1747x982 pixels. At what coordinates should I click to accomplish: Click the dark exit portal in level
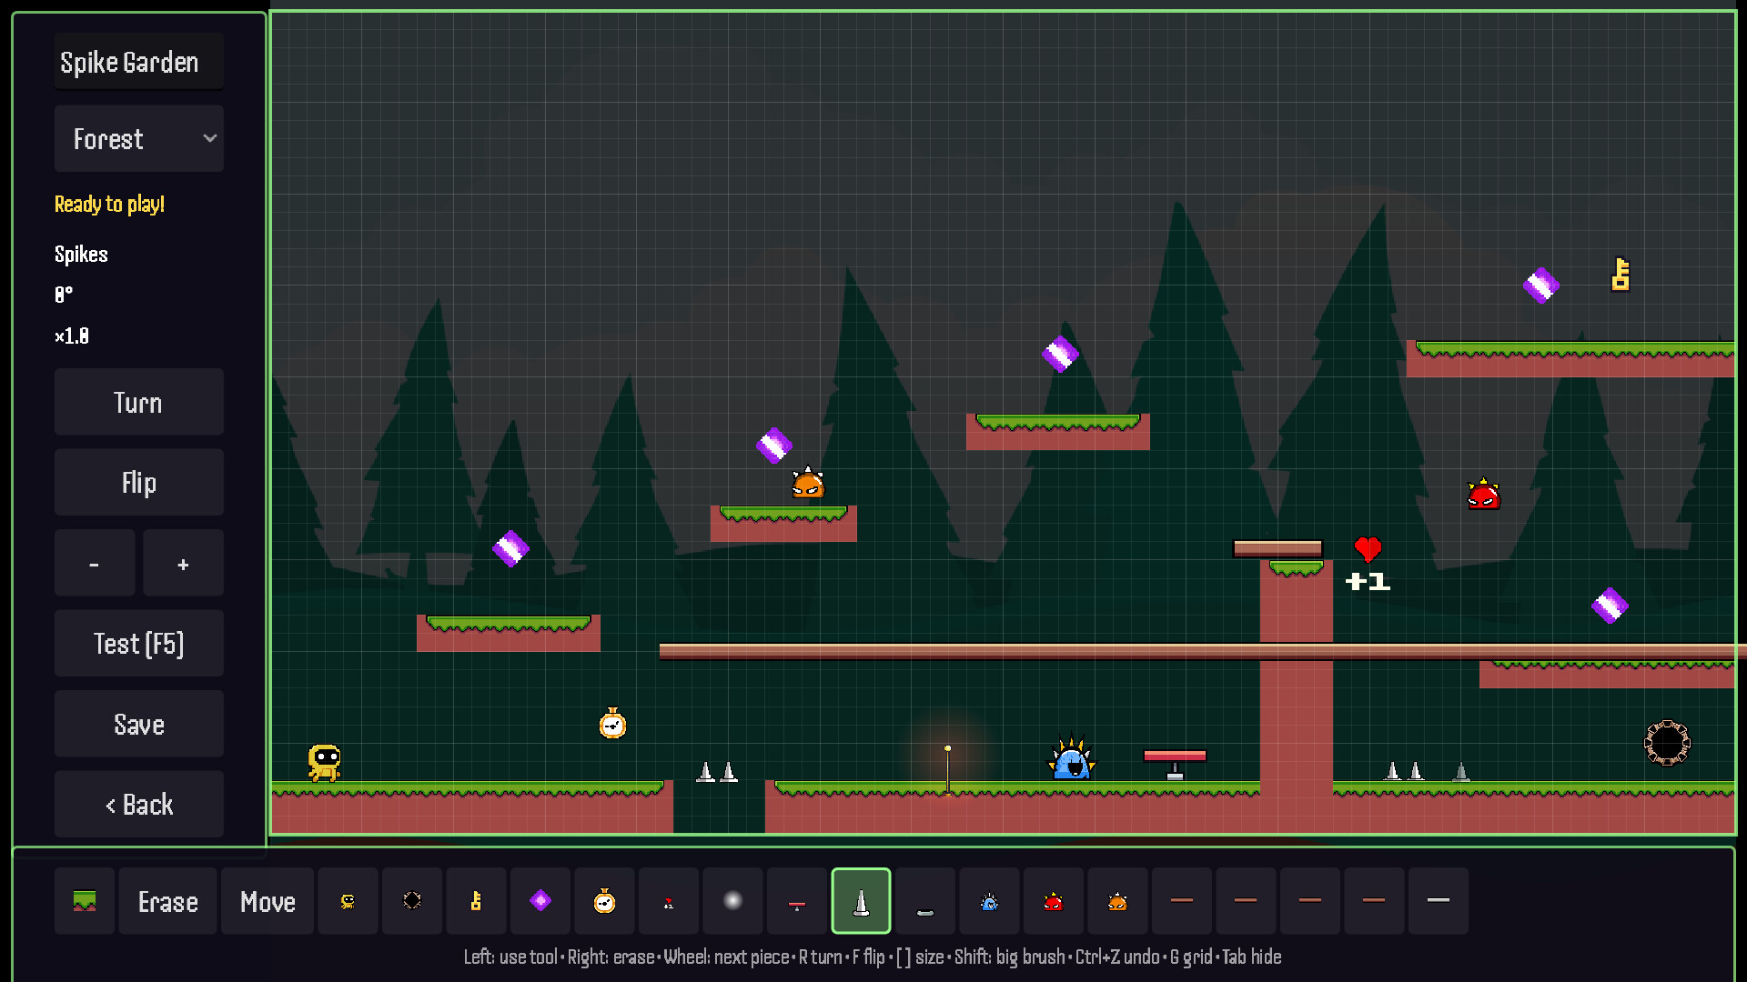pyautogui.click(x=1667, y=743)
